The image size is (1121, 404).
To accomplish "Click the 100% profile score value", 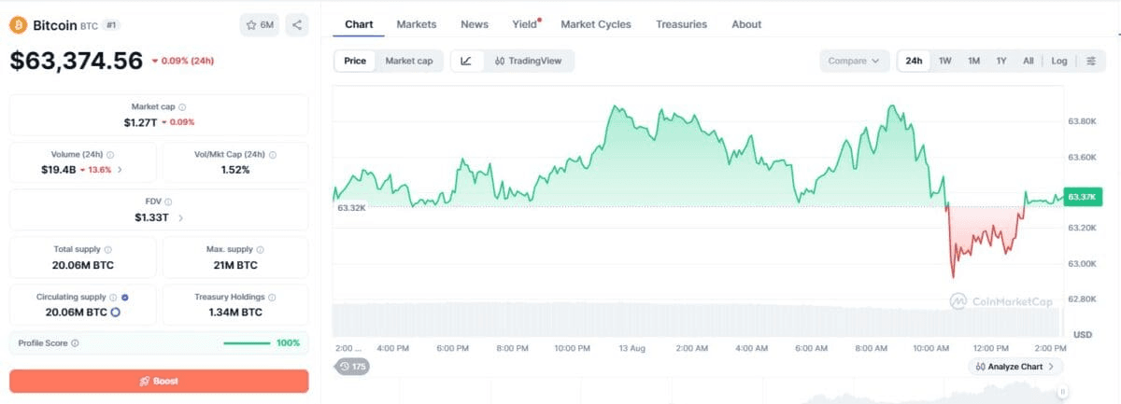I will [288, 343].
